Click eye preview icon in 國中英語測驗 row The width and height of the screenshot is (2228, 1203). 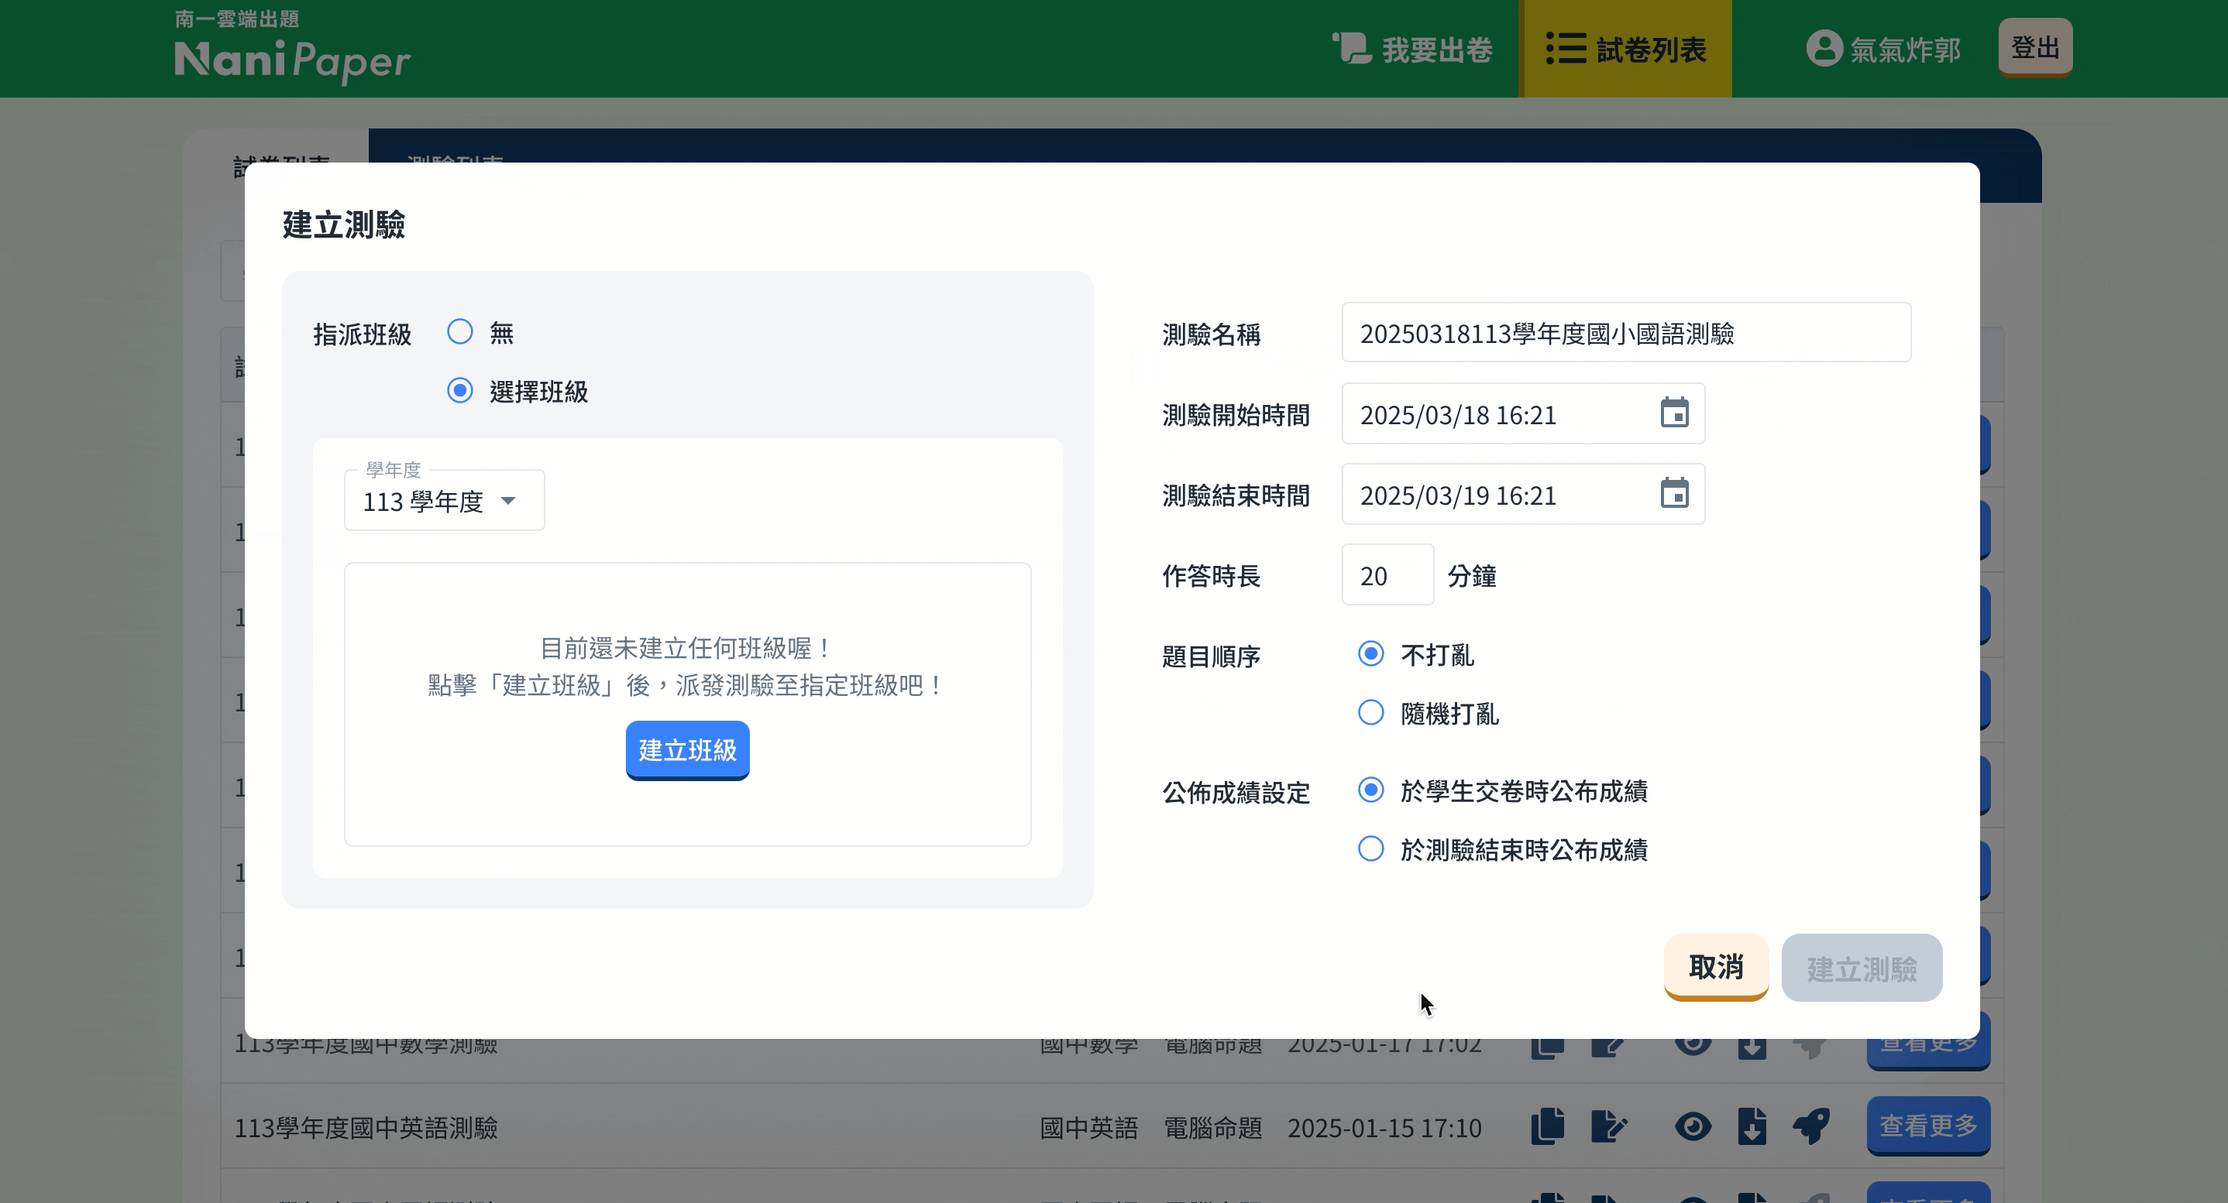coord(1693,1126)
